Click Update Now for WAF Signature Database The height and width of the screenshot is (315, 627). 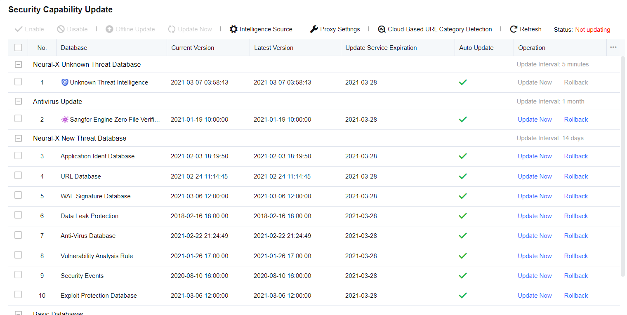coord(535,196)
